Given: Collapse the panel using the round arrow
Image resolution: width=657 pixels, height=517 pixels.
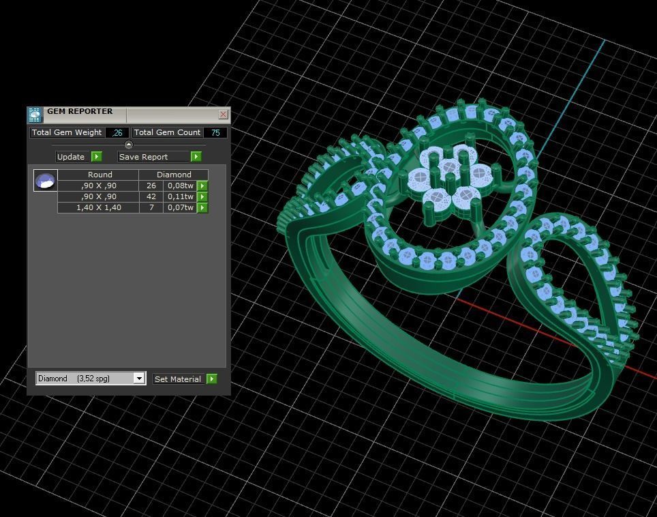Looking at the screenshot, I should coord(129,145).
